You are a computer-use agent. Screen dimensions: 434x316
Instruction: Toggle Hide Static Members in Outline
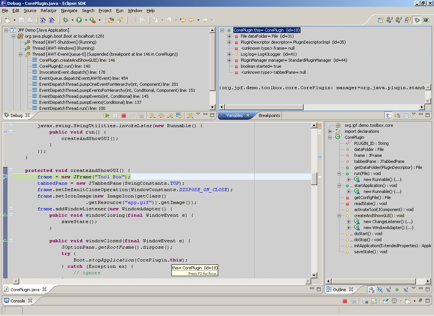(389, 289)
